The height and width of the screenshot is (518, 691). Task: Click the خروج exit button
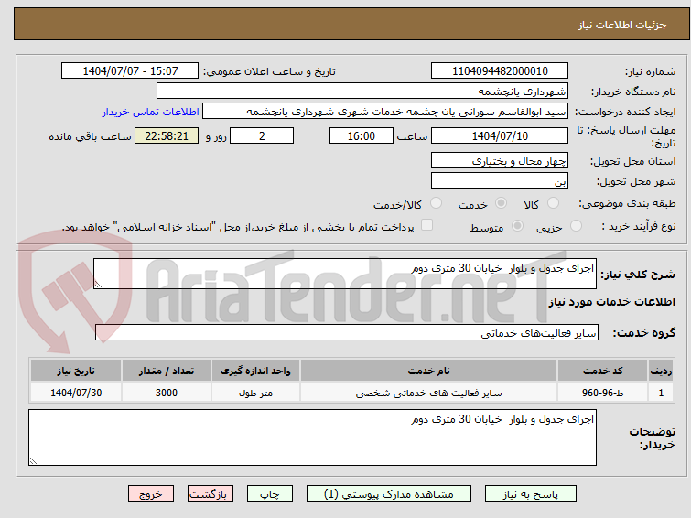tap(151, 494)
